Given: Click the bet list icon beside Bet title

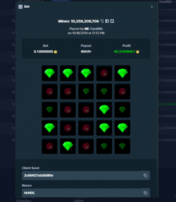Looking at the screenshot, I should pyautogui.click(x=21, y=7).
